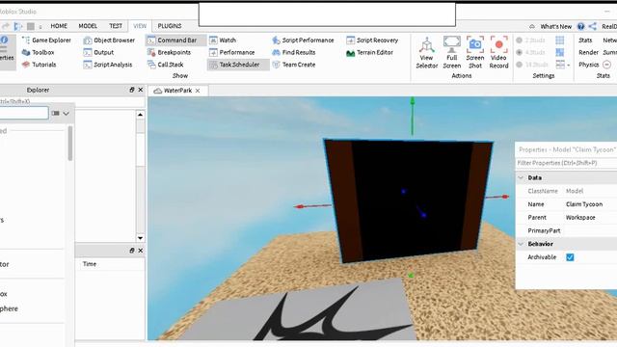Toggle Stats display
617x347 pixels.
(x=585, y=40)
